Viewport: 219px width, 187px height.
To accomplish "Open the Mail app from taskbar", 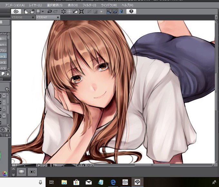I will pyautogui.click(x=89, y=182).
